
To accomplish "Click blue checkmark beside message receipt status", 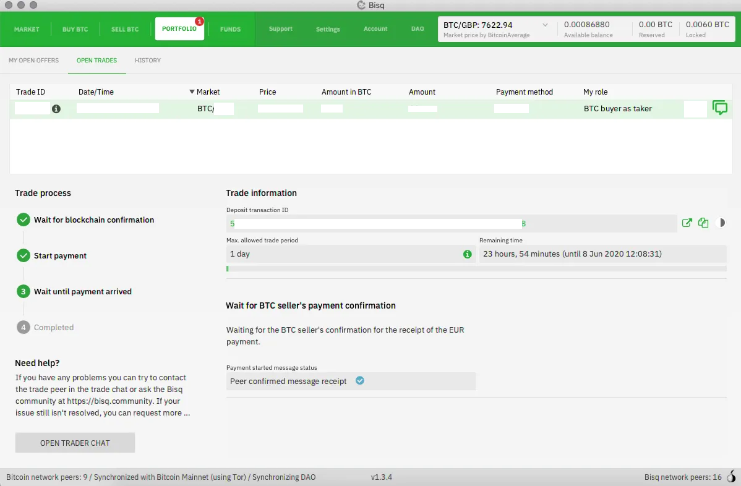I will pos(360,381).
